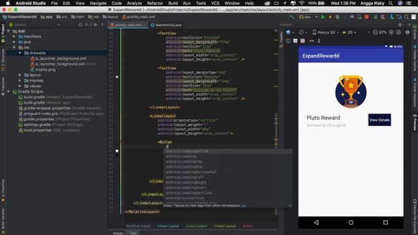Open the Build menu
Viewport: 418px width, 235px height.
pos(173,3)
